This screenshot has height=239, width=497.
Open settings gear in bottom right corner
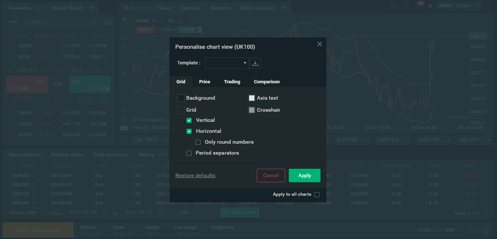pos(486,230)
